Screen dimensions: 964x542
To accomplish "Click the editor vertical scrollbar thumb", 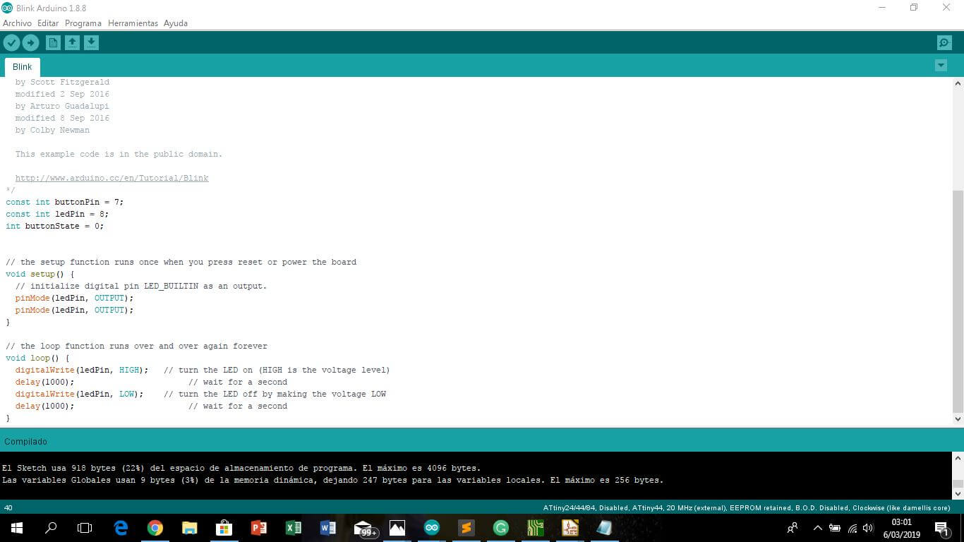I will point(958,301).
